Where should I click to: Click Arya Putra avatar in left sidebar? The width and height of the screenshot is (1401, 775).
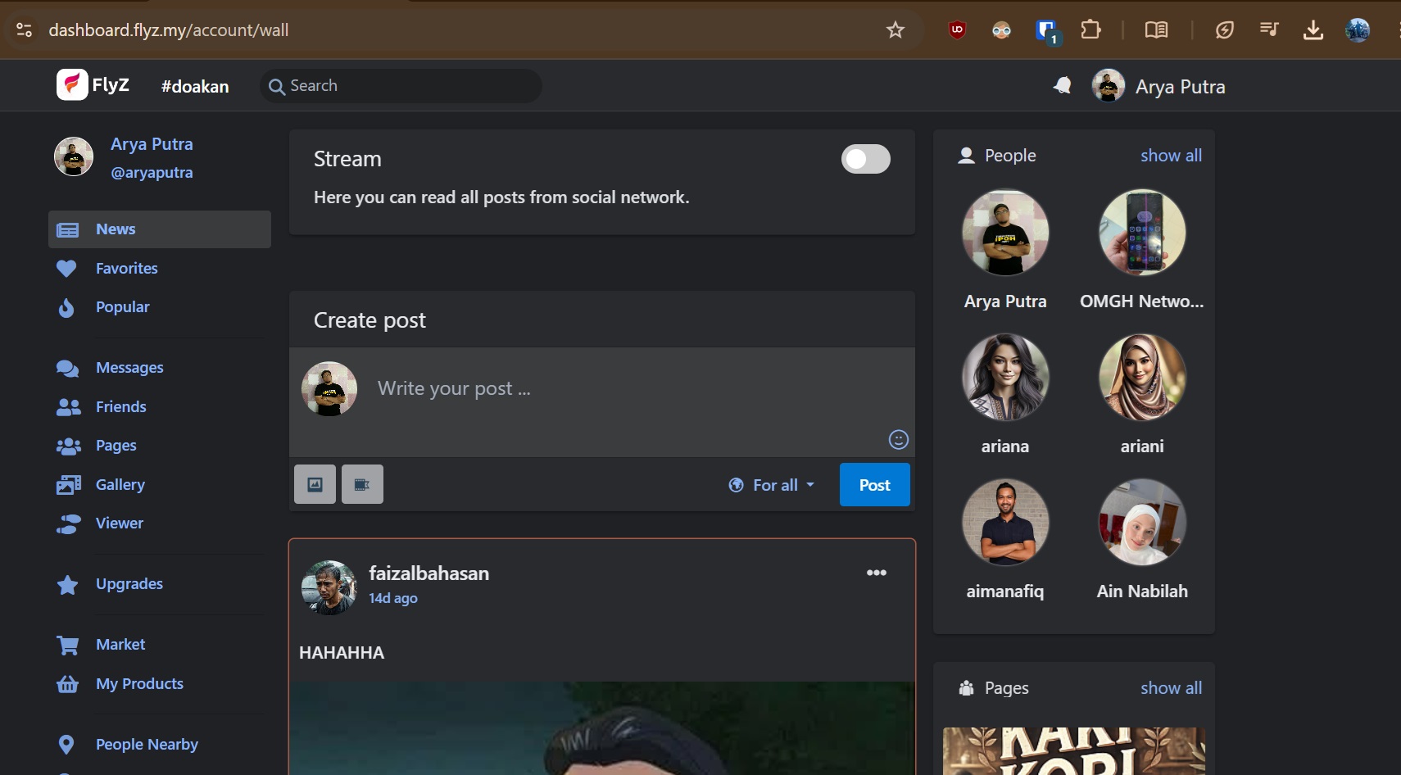74,156
